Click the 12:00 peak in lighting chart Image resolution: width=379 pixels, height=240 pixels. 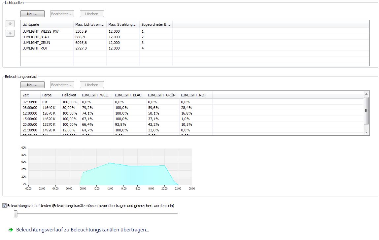point(110,163)
